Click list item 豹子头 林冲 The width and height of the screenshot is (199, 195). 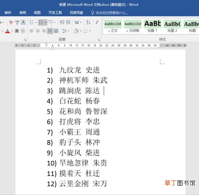[x=79, y=142]
